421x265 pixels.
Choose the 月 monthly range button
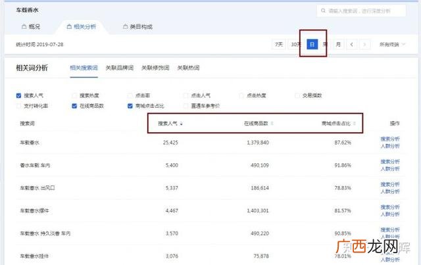[x=338, y=44]
